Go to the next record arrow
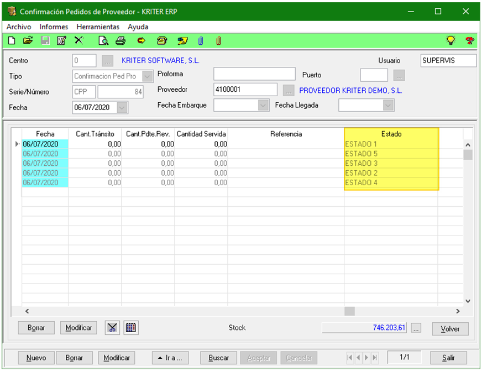Viewport: 482px width, 372px height. pyautogui.click(x=366, y=358)
